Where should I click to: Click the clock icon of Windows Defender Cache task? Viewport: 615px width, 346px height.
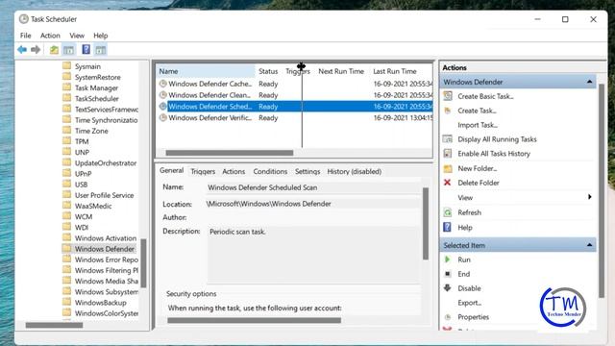[163, 84]
